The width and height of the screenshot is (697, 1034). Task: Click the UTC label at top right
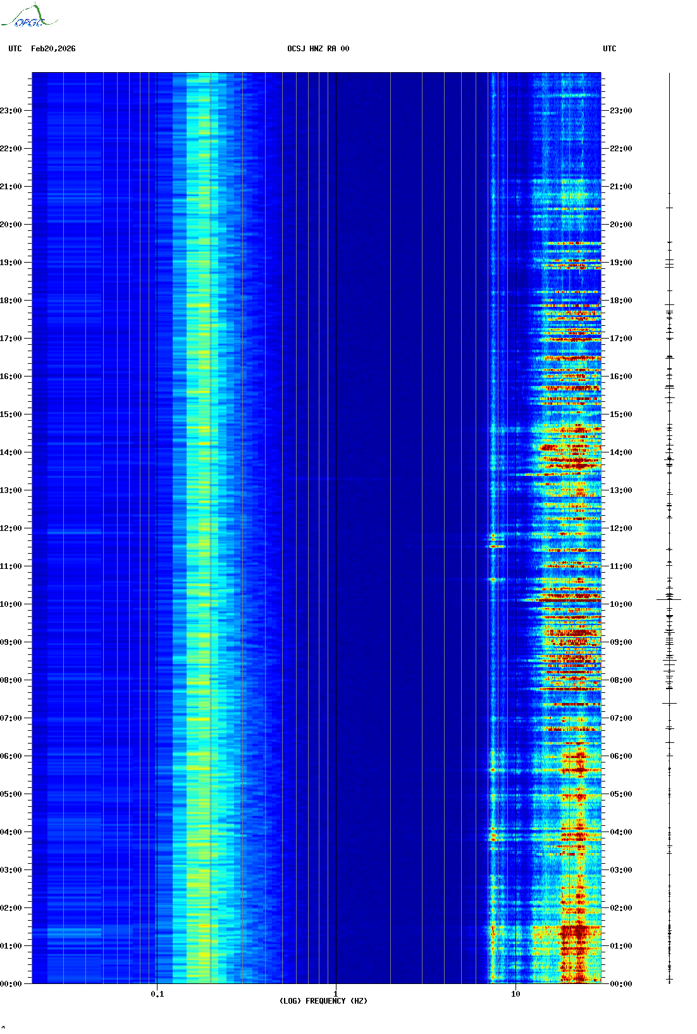click(609, 49)
